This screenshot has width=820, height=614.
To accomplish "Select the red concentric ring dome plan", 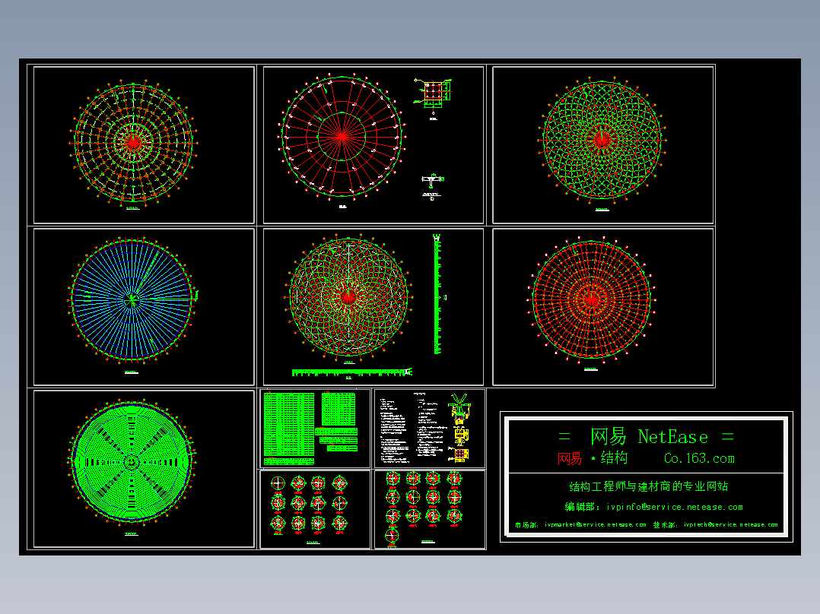I will coord(592,299).
